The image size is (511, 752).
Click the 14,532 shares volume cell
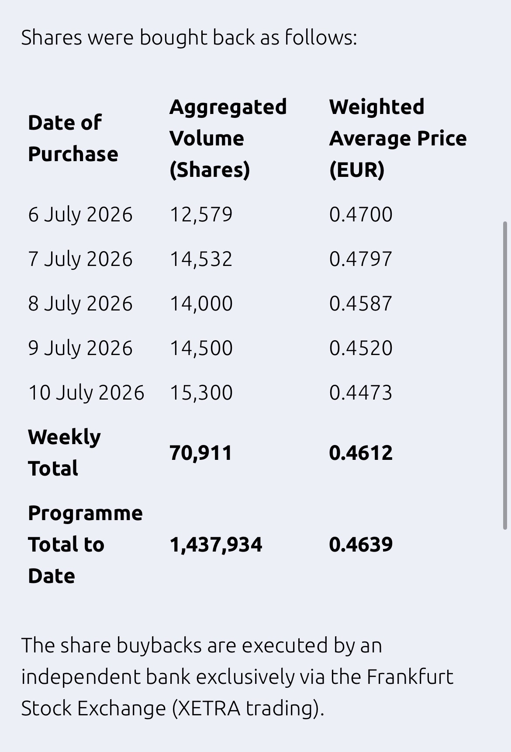click(201, 259)
